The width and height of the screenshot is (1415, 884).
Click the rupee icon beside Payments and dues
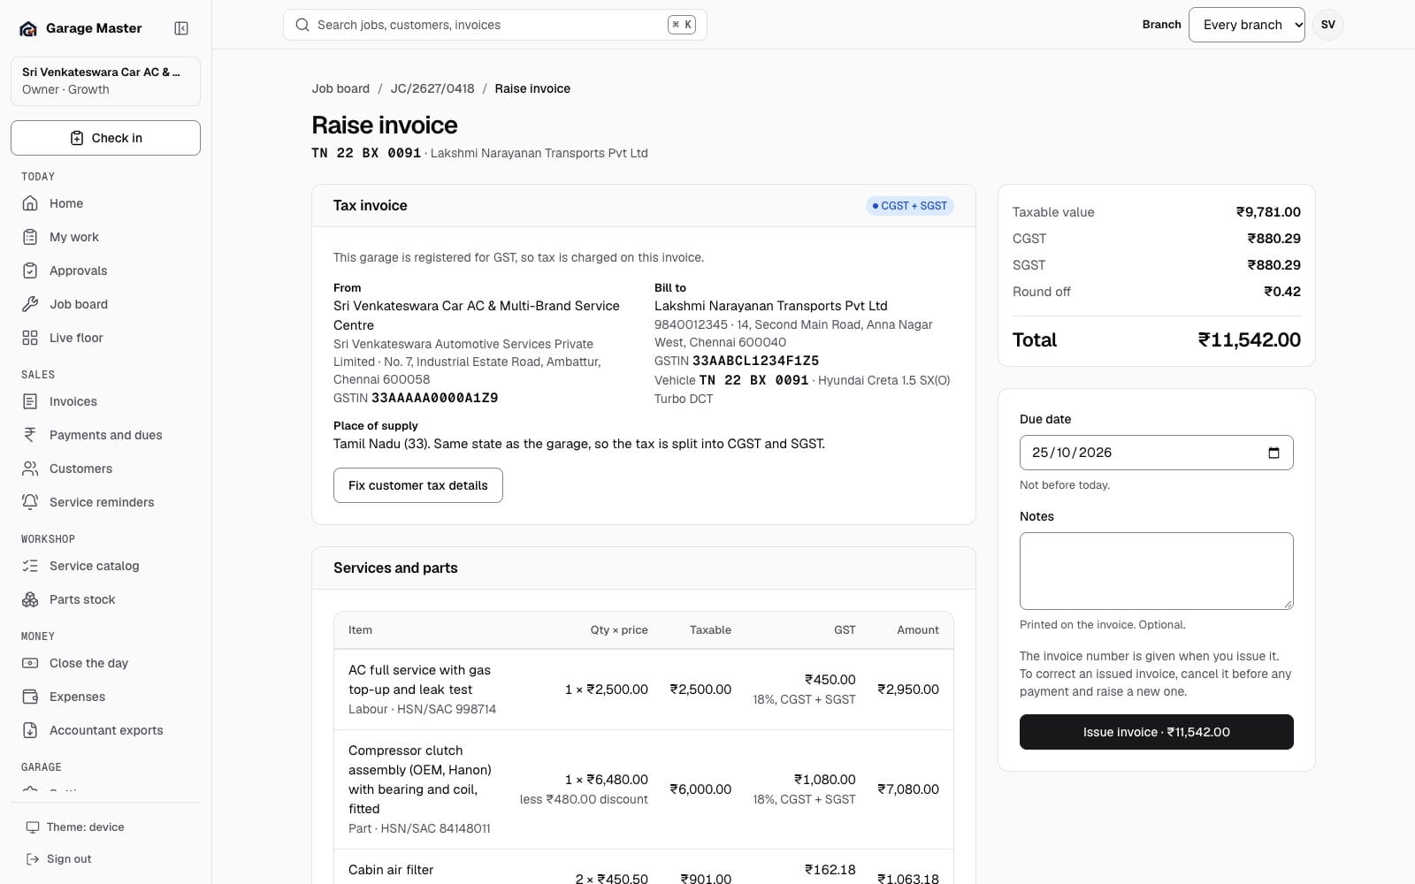[30, 435]
